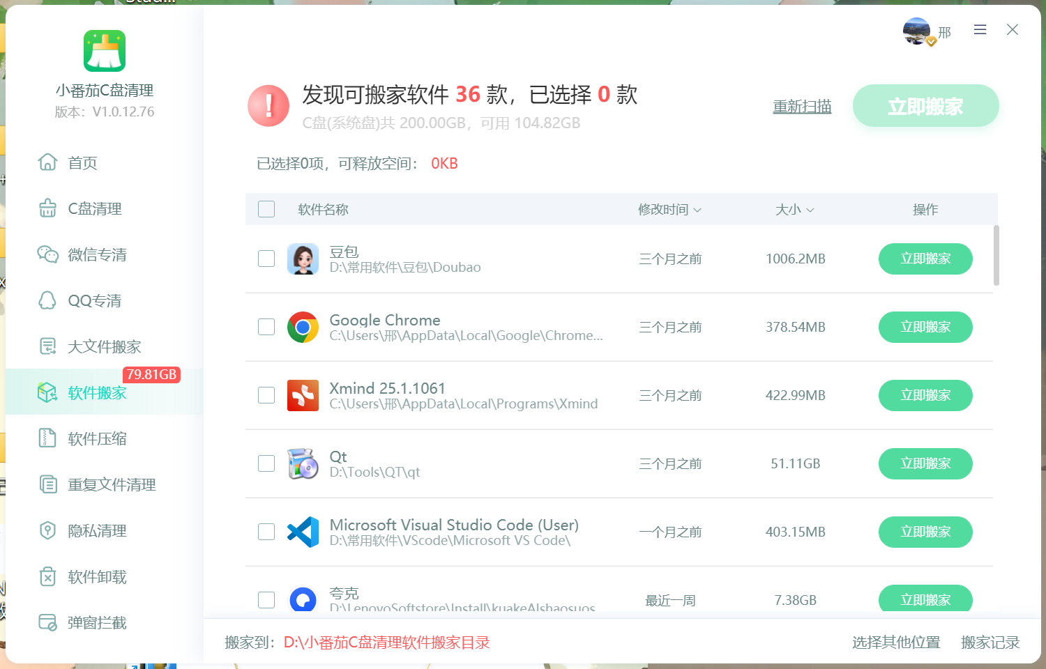This screenshot has width=1046, height=669.
Task: Toggle the select-all checkbox in header
Action: pyautogui.click(x=266, y=209)
